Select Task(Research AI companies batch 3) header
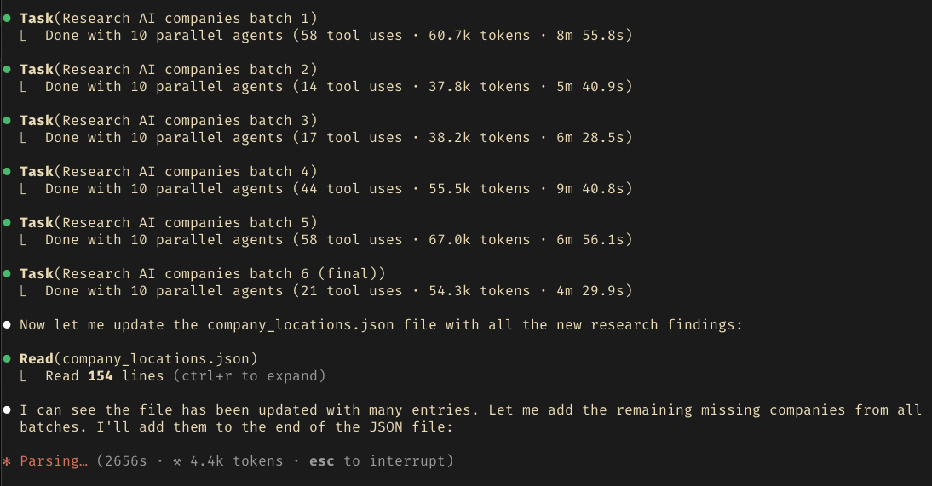Image resolution: width=932 pixels, height=486 pixels. (x=168, y=121)
